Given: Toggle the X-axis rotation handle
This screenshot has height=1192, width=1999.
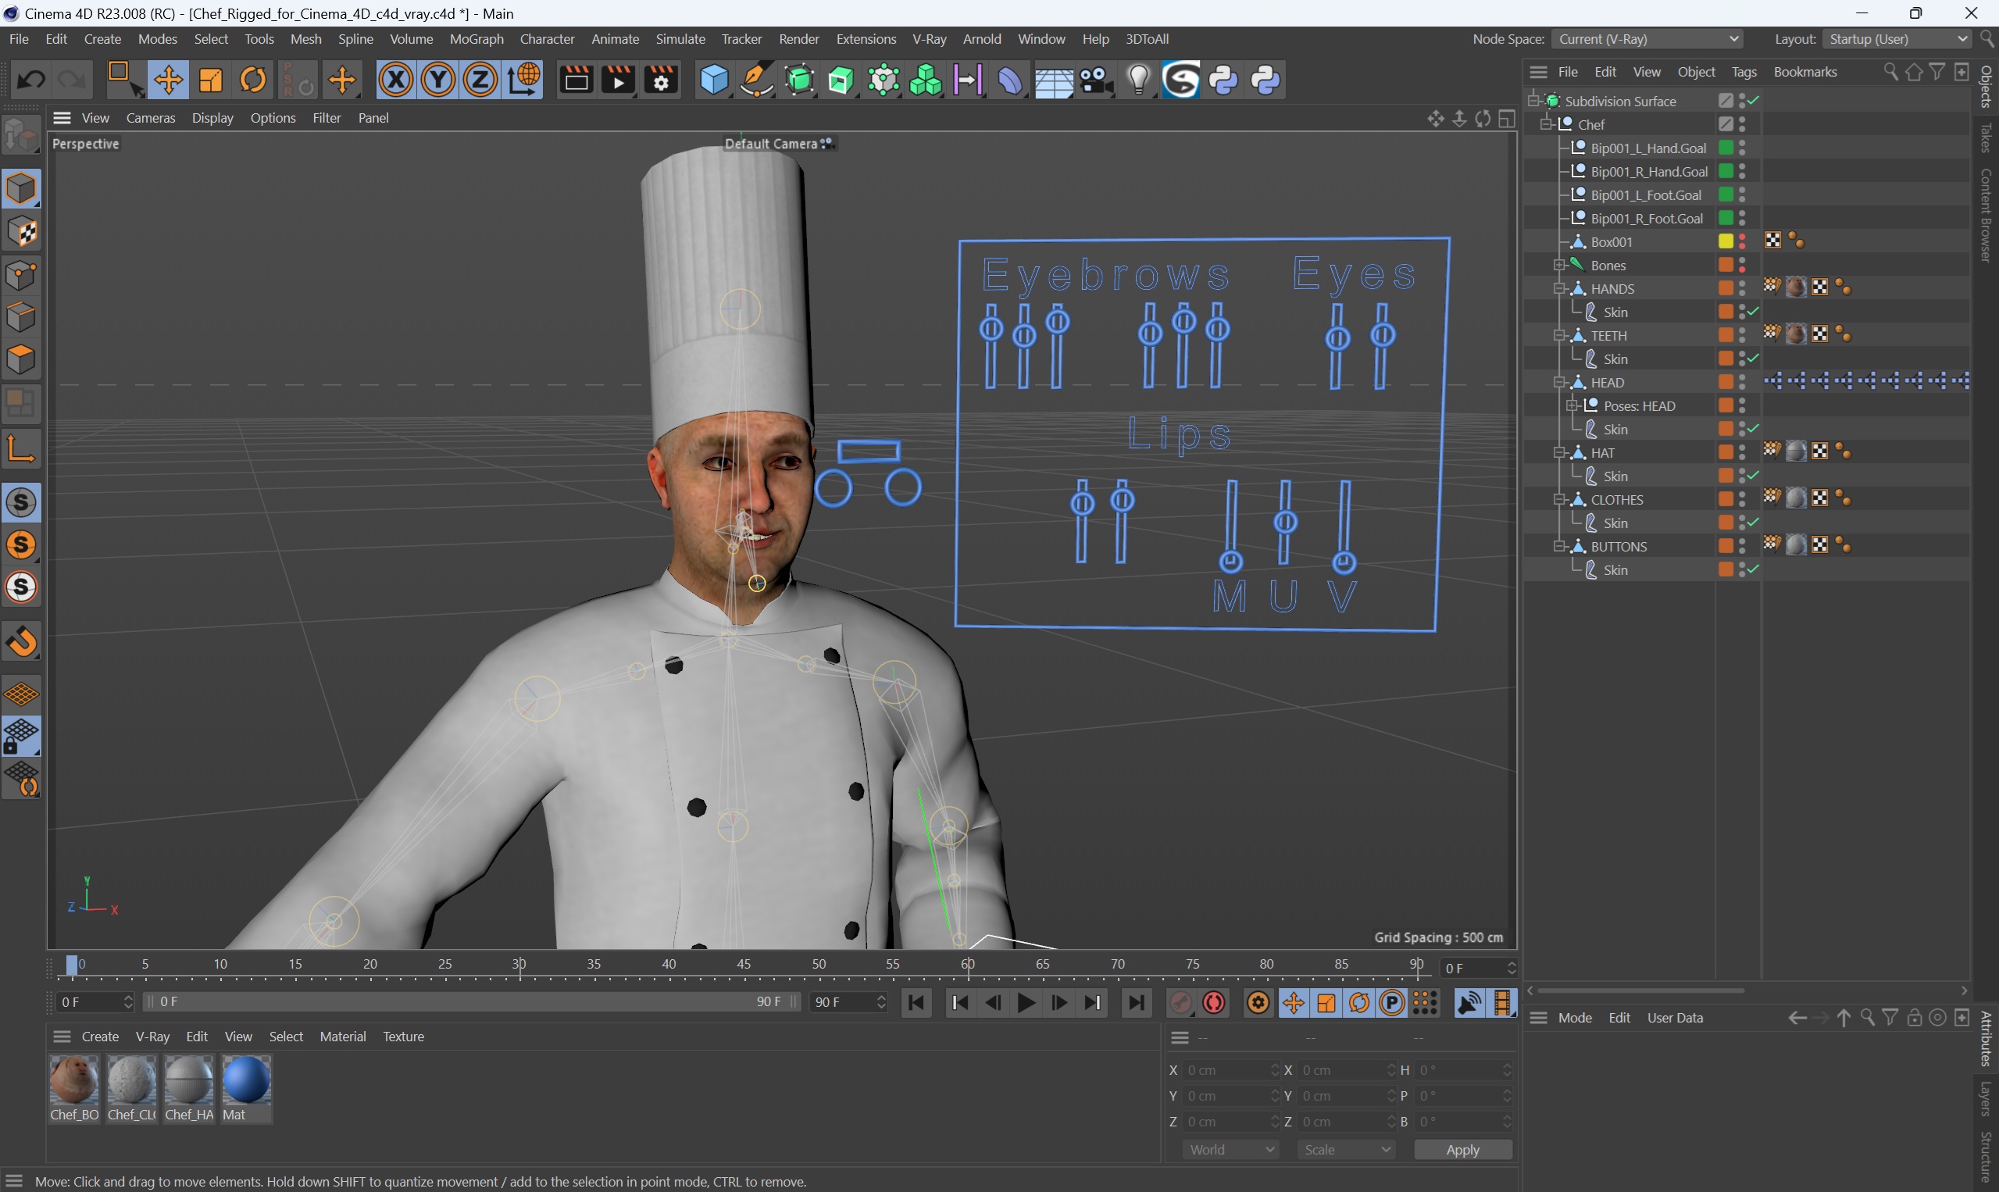Looking at the screenshot, I should 396,81.
